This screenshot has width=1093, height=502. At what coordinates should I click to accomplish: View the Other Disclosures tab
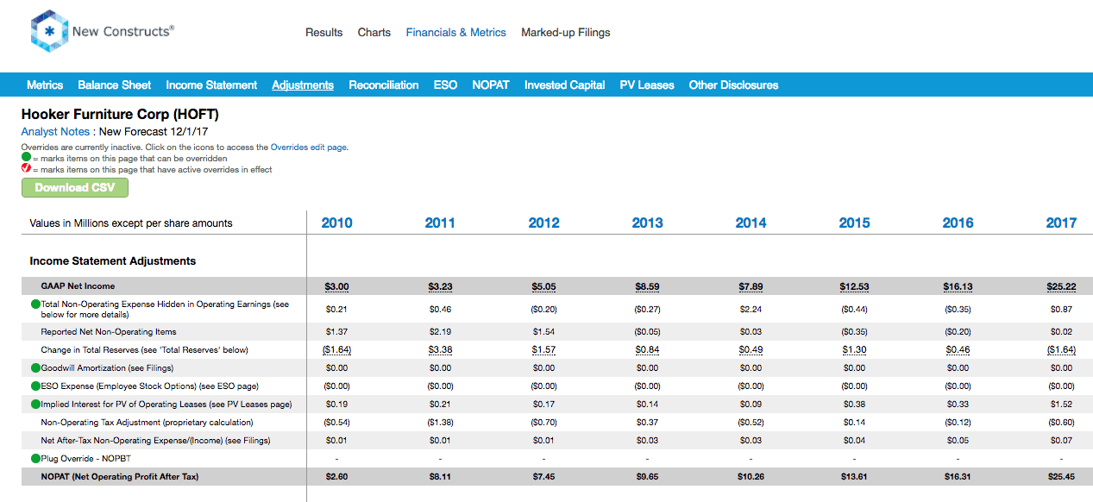pyautogui.click(x=733, y=85)
